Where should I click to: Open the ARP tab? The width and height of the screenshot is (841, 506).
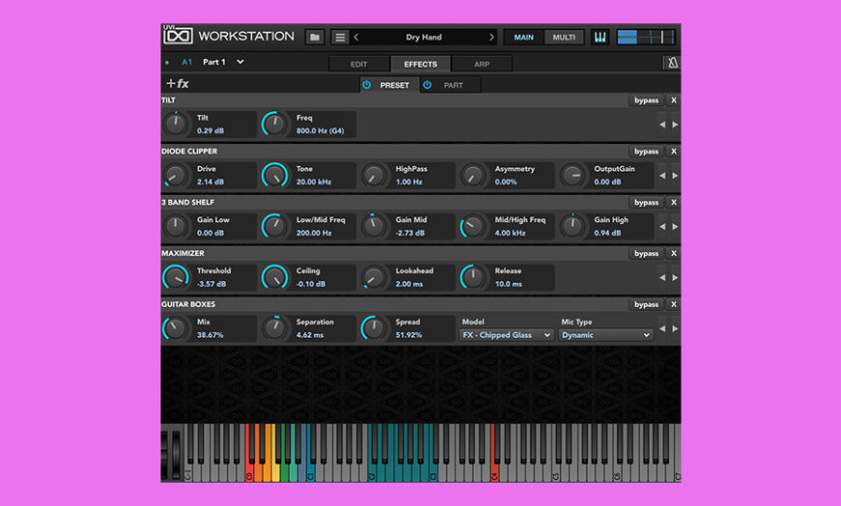[x=481, y=64]
